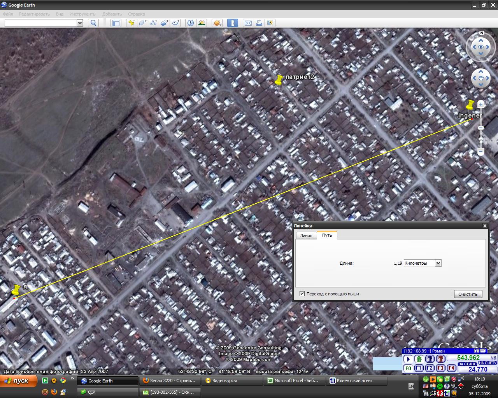
Task: Click the red trash can icon
Action: [x=441, y=359]
